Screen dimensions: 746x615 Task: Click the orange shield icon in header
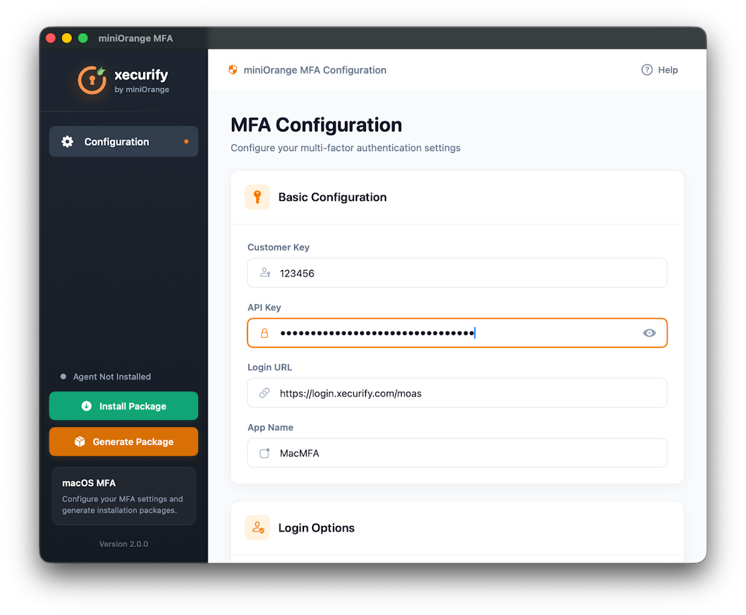[x=232, y=70]
